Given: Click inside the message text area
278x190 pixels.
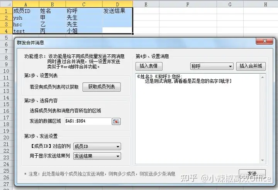Looking at the screenshot, I should [197, 119].
